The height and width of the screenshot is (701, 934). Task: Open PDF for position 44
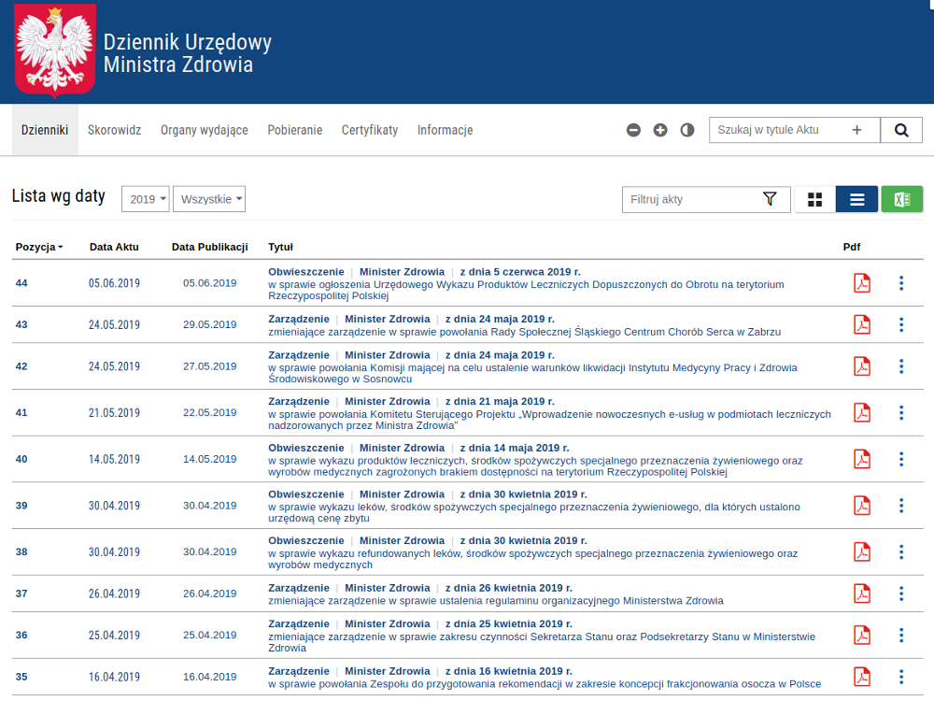click(861, 283)
